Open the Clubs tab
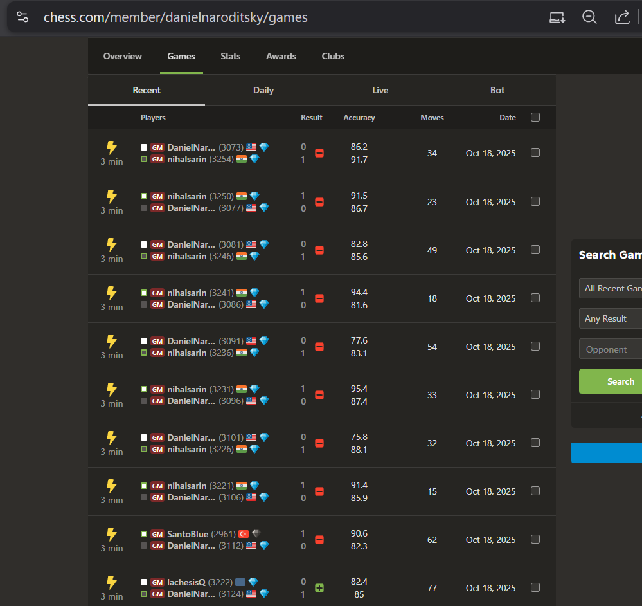The height and width of the screenshot is (606, 642). (333, 56)
